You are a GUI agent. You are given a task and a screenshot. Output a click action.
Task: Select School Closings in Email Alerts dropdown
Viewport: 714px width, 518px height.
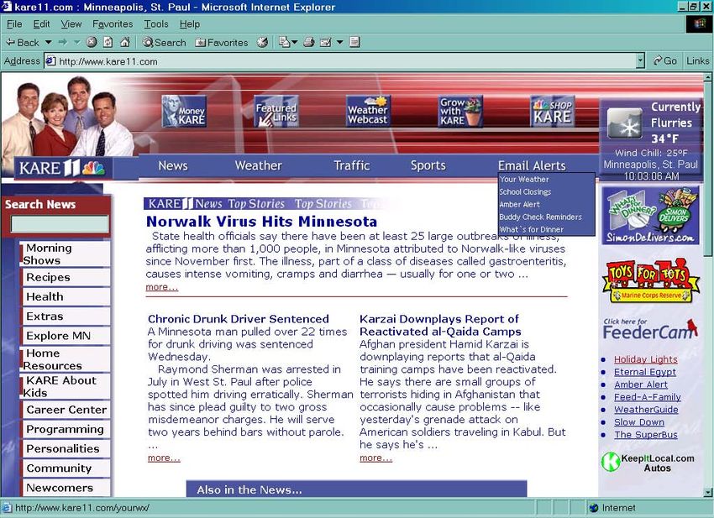(525, 192)
